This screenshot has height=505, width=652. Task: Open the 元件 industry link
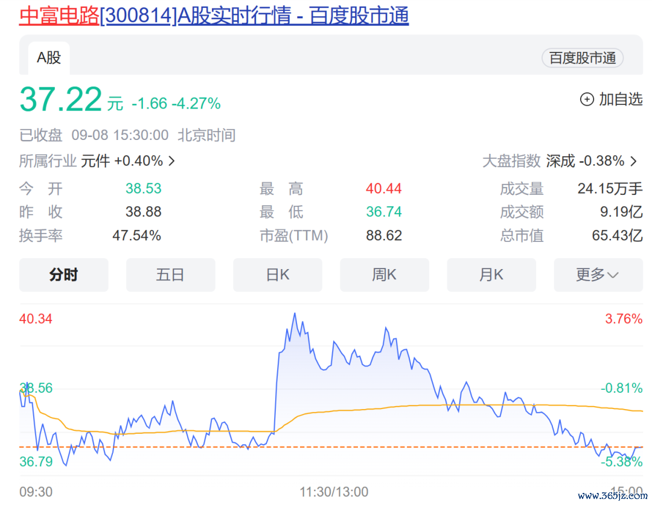(95, 161)
